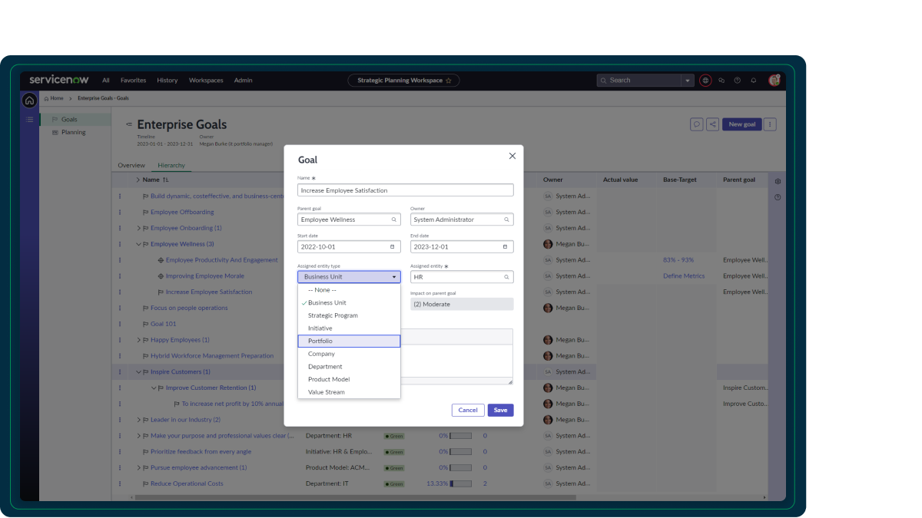The width and height of the screenshot is (922, 518).
Task: Click the Home icon in the left sidebar
Action: coord(29,101)
